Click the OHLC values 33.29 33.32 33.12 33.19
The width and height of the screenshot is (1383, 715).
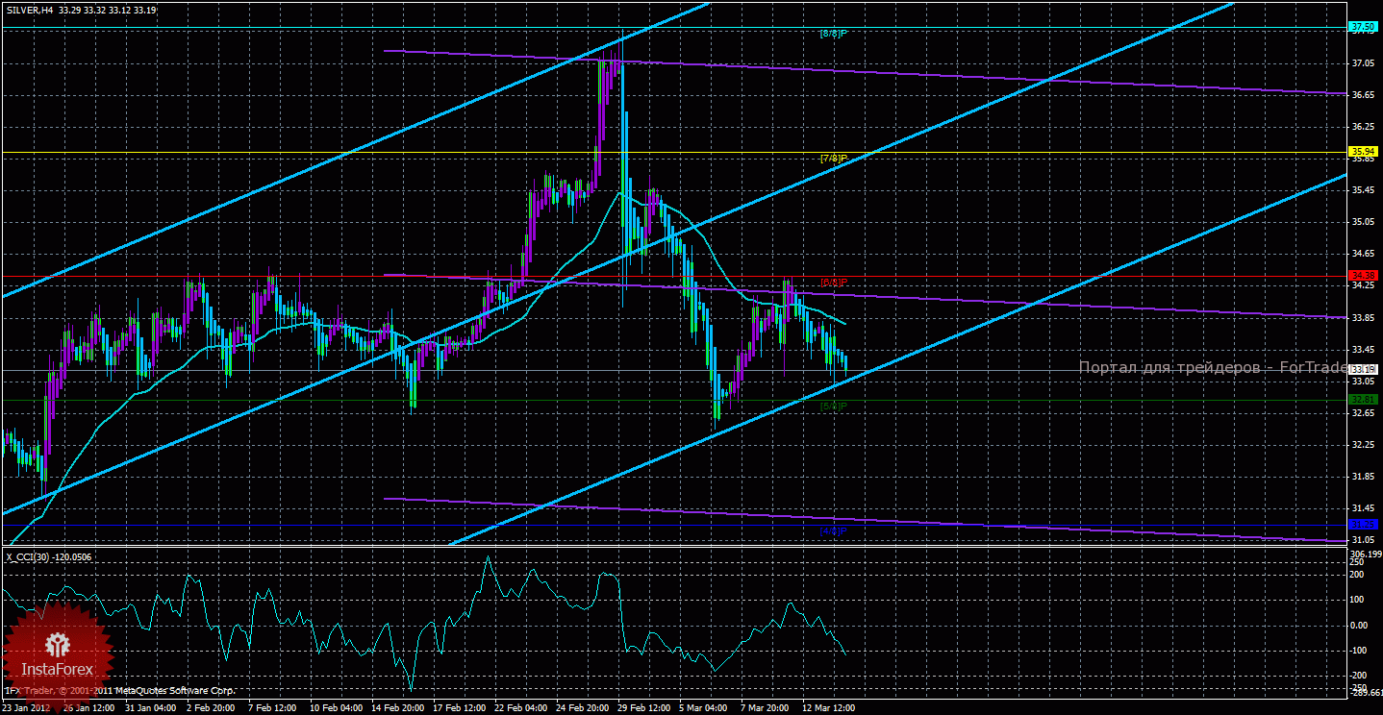point(108,10)
